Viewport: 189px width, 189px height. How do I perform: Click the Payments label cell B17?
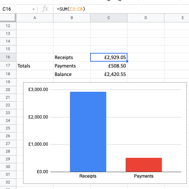click(72, 66)
